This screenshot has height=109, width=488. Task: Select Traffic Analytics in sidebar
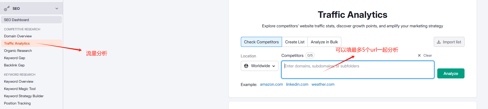tap(17, 43)
